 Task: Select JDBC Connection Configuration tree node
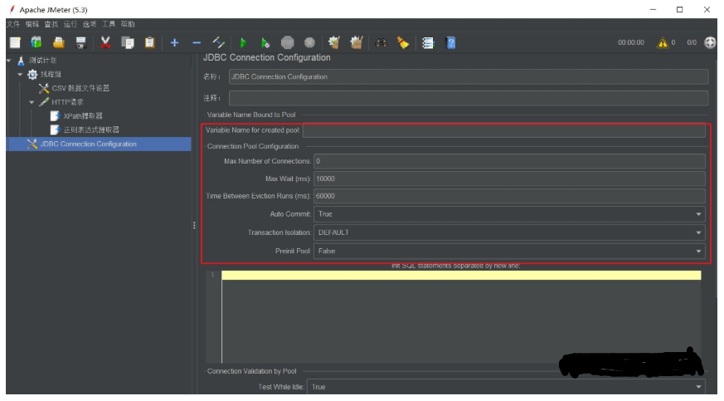pos(88,144)
